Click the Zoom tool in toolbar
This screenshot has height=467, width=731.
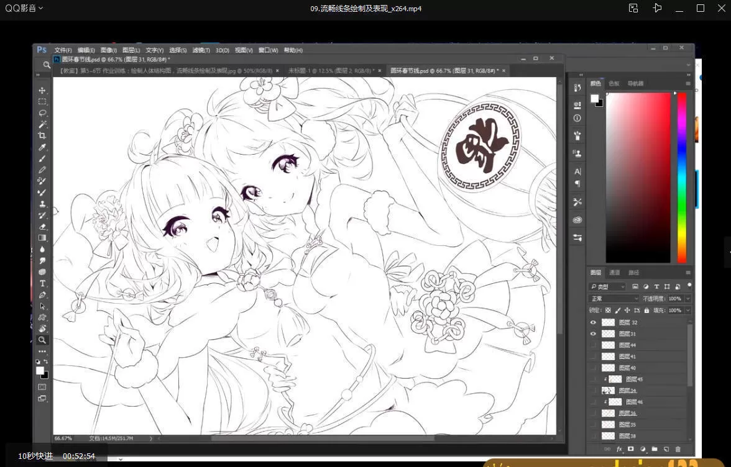[42, 340]
